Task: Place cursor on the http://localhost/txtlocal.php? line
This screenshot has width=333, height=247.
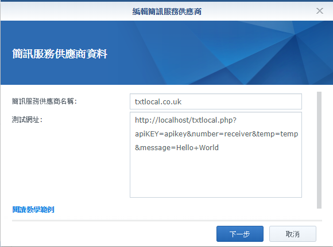Action: point(185,120)
